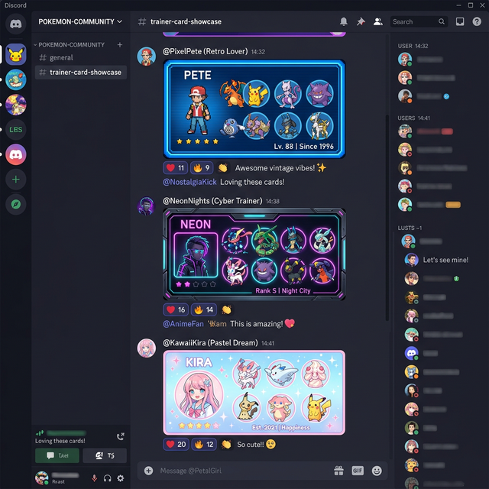Show pinned messages pin icon

361,21
